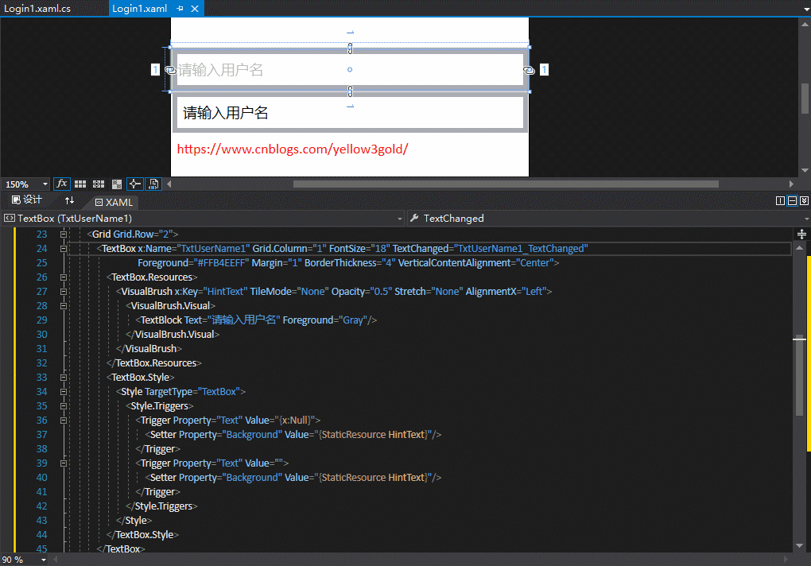Collapse Style.Triggers on line 35
Image resolution: width=811 pixels, height=566 pixels.
tap(64, 405)
